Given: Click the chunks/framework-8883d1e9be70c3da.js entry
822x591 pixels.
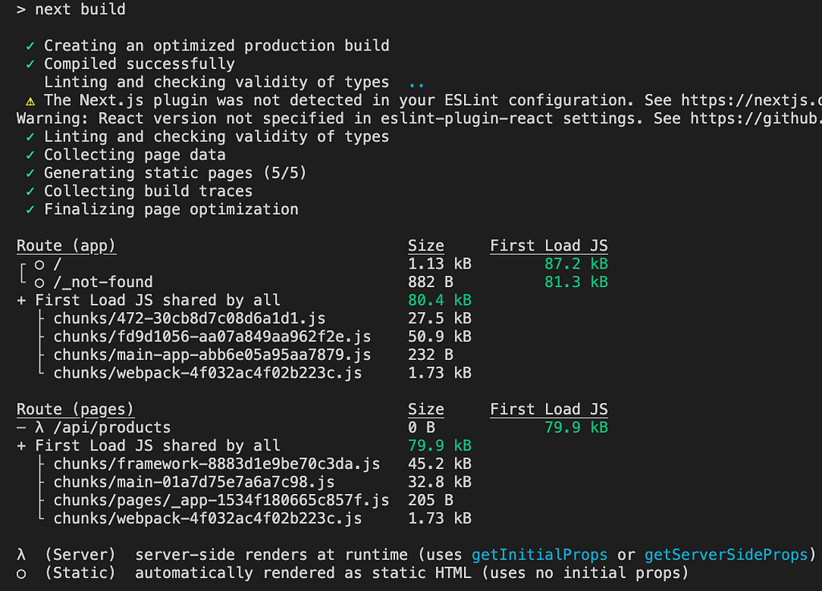Looking at the screenshot, I should (x=217, y=463).
